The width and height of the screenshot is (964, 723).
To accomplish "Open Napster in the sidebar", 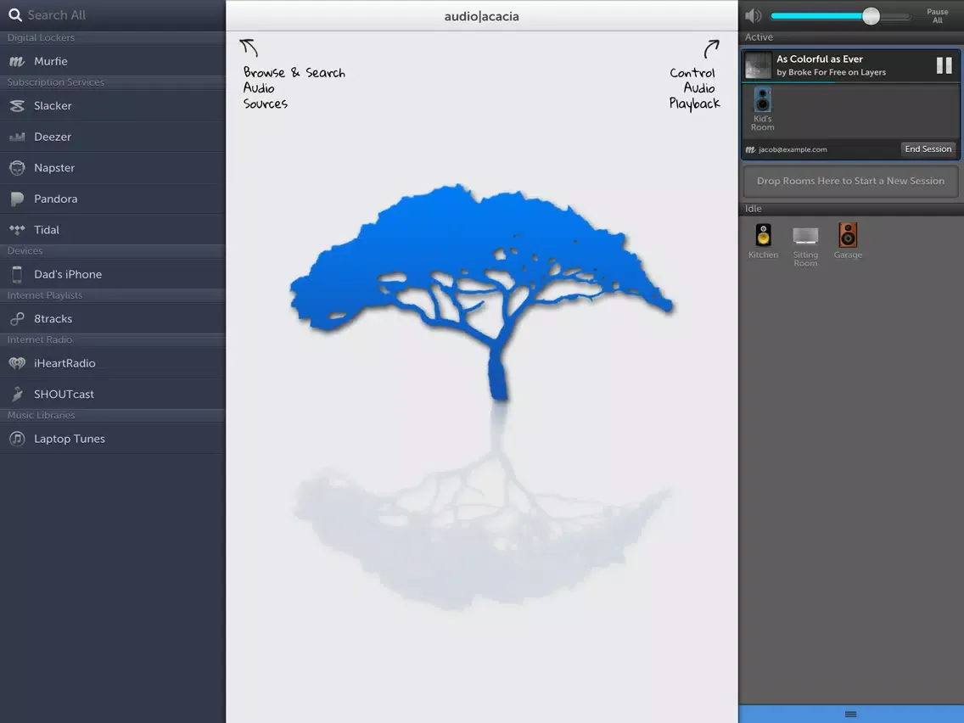I will (x=113, y=168).
